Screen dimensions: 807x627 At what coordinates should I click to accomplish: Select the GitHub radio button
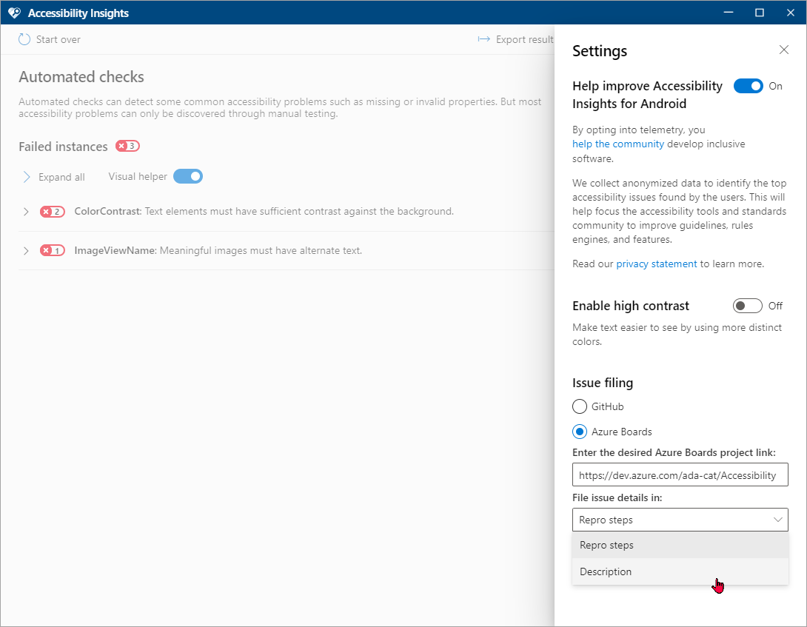point(580,406)
